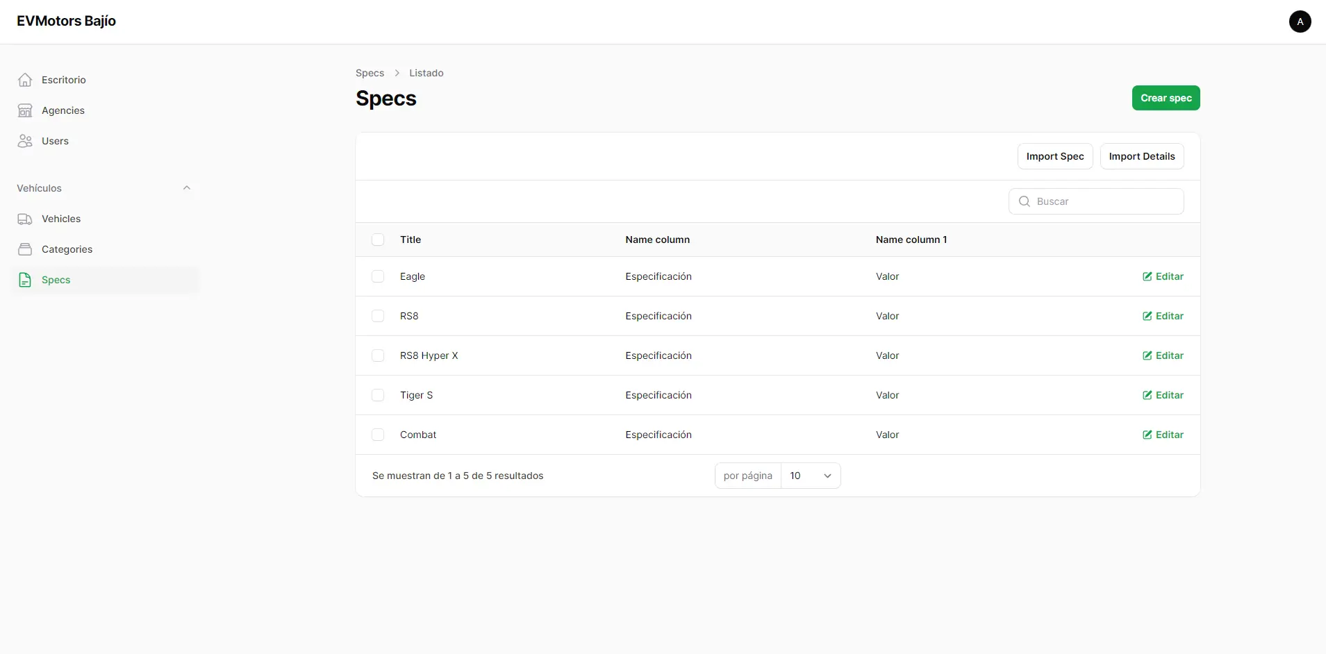Click the Crear spec button
1326x654 pixels.
pyautogui.click(x=1166, y=98)
